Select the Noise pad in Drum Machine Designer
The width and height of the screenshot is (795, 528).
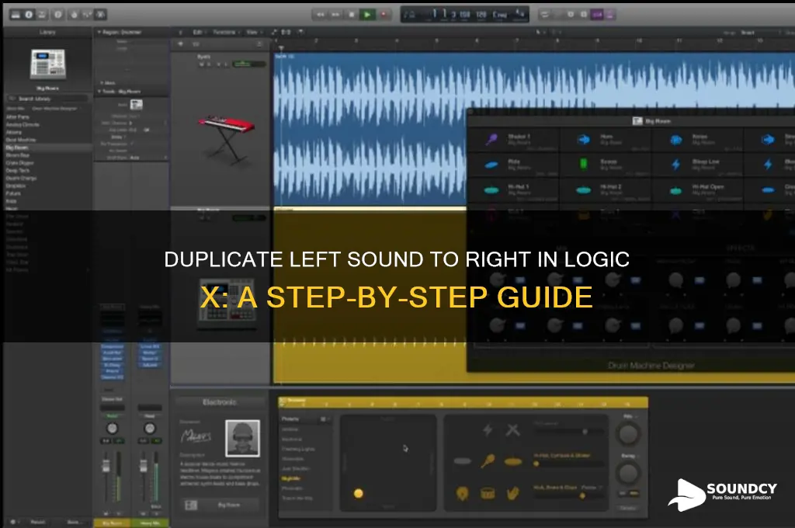(x=698, y=140)
